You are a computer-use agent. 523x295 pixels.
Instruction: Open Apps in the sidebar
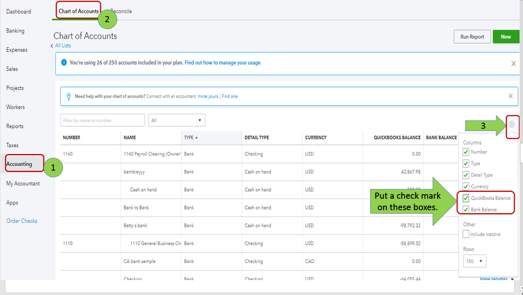(12, 203)
